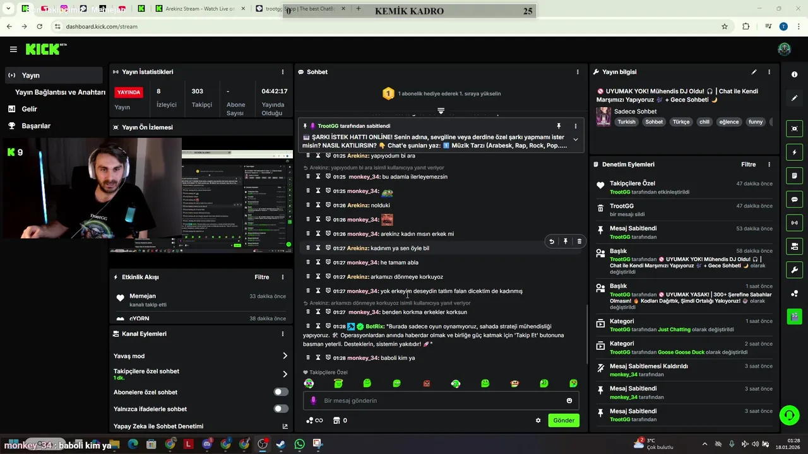Click the green headset support button
The image size is (808, 454).
(x=789, y=415)
